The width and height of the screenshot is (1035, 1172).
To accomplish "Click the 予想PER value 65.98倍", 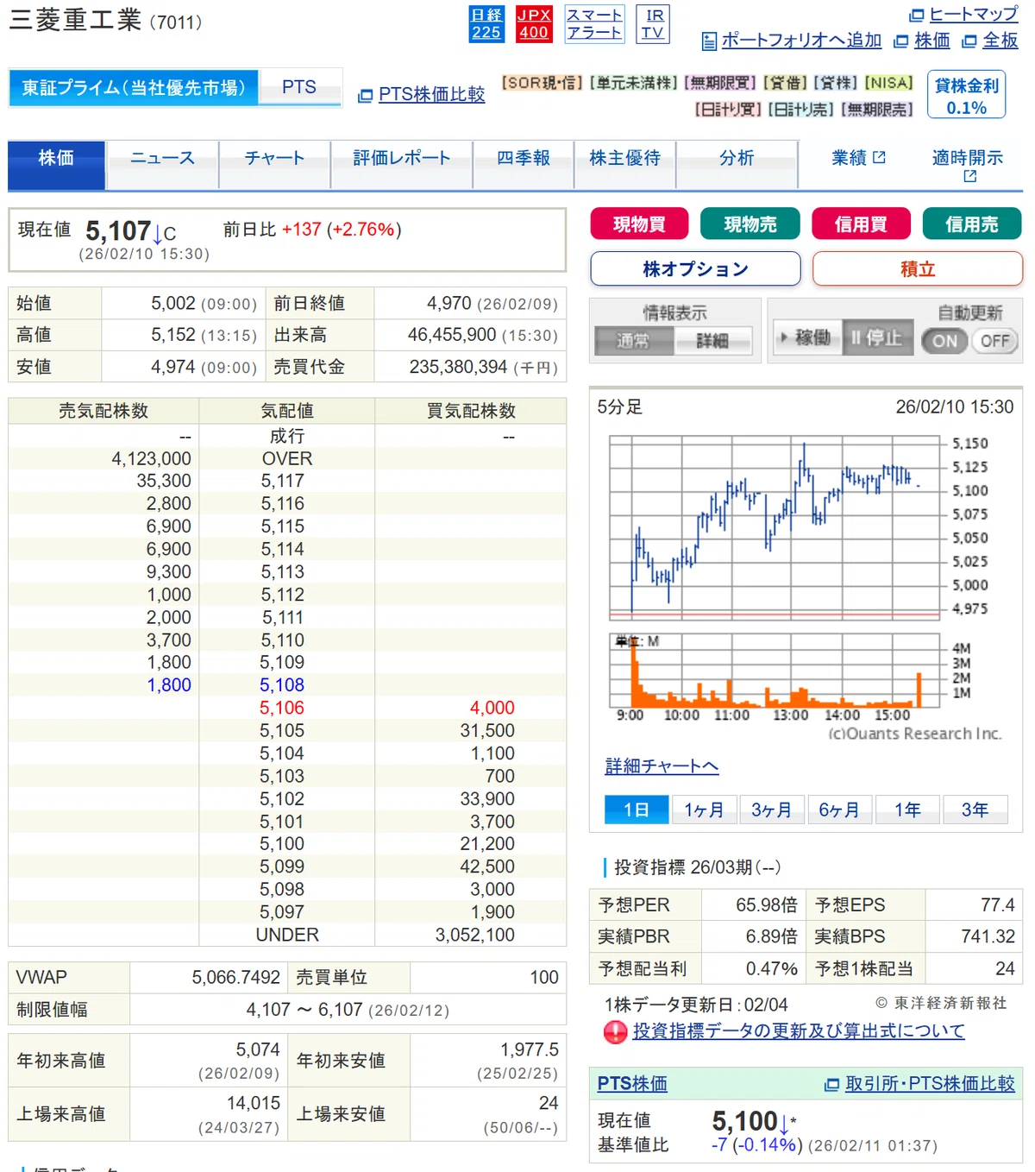I will [767, 905].
